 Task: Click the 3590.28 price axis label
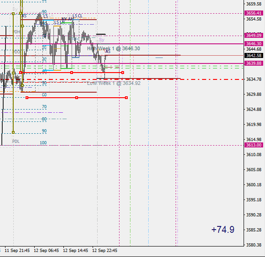point(254,215)
